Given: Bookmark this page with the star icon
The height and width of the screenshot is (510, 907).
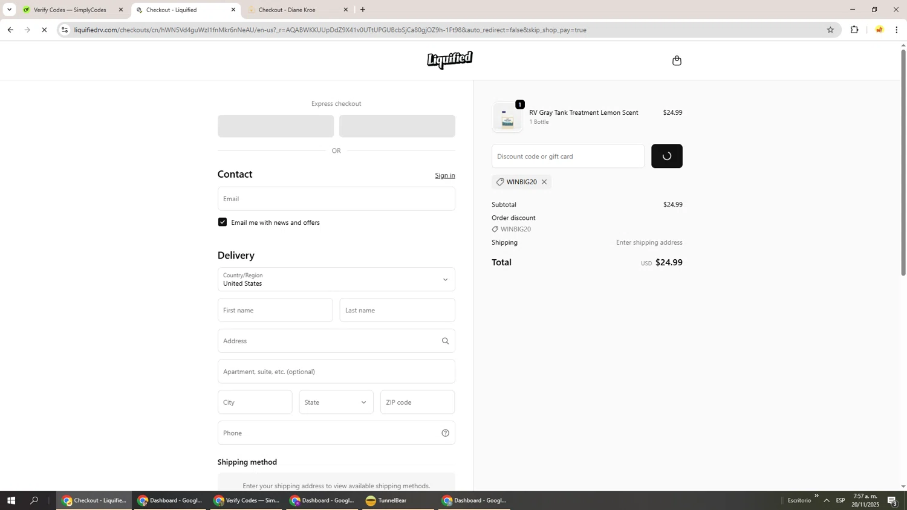Looking at the screenshot, I should coord(830,30).
